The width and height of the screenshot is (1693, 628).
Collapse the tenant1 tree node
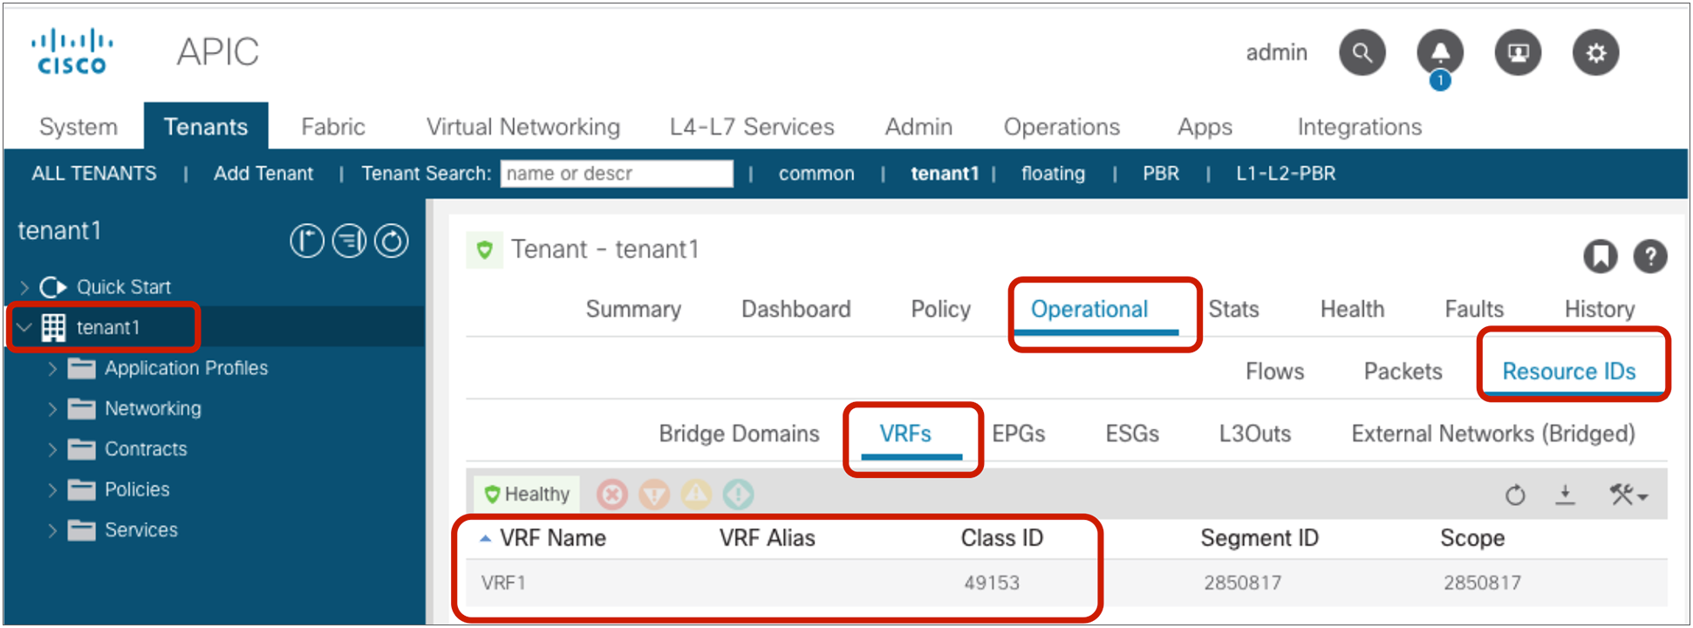point(24,328)
